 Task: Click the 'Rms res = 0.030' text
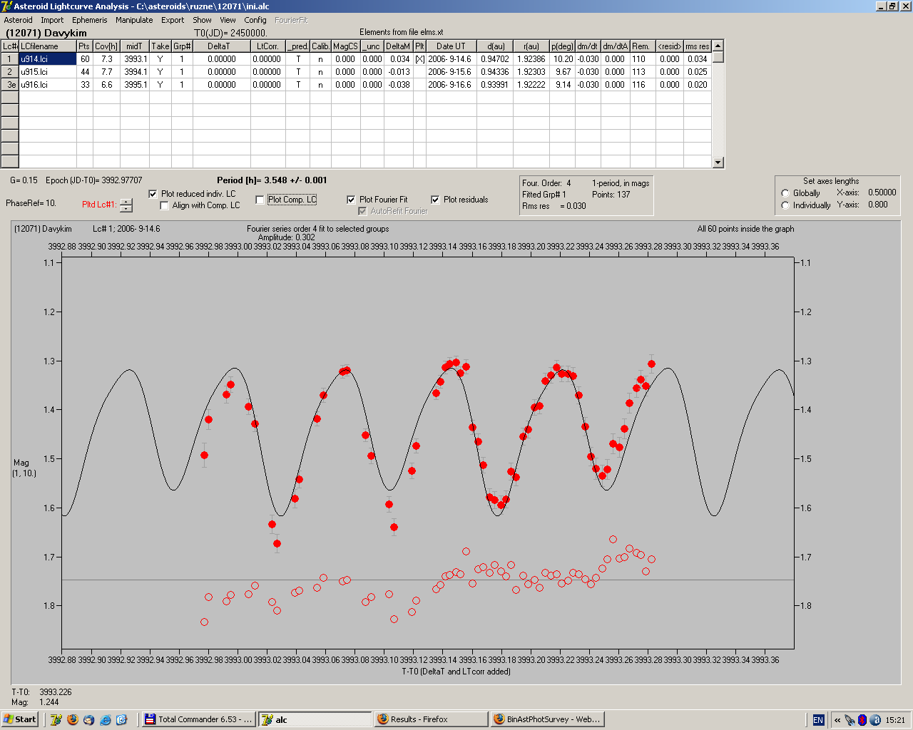pyautogui.click(x=554, y=206)
